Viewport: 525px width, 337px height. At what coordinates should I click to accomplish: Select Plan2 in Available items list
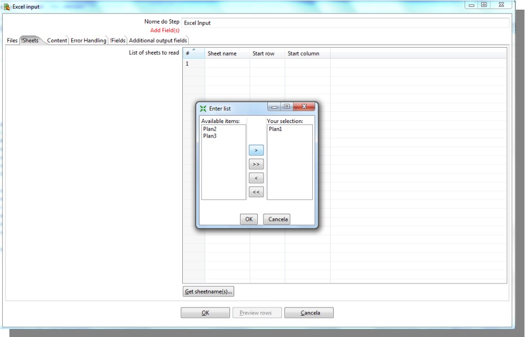(x=210, y=129)
